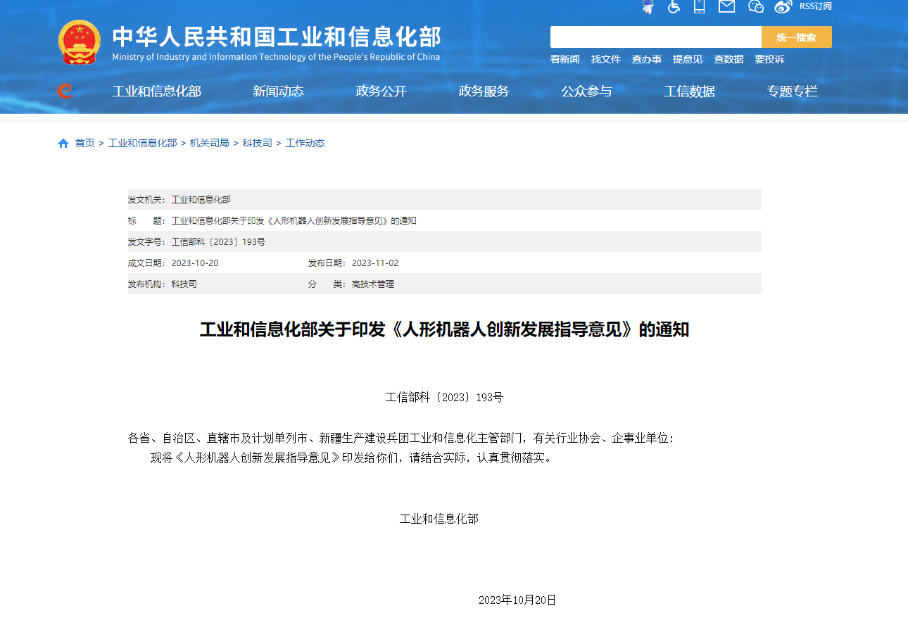The width and height of the screenshot is (908, 618).
Task: Click the paragraph starting 各省、自治区
Action: [401, 438]
